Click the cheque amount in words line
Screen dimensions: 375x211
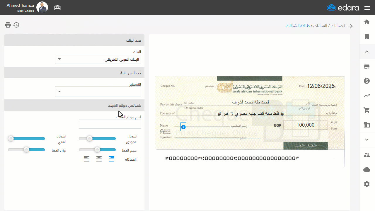tap(251, 114)
